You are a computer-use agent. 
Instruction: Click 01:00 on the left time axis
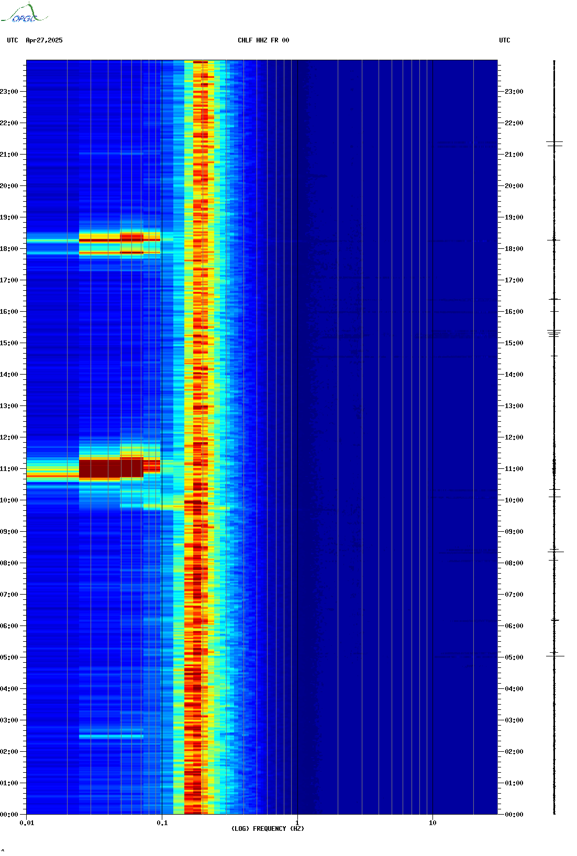(9, 783)
